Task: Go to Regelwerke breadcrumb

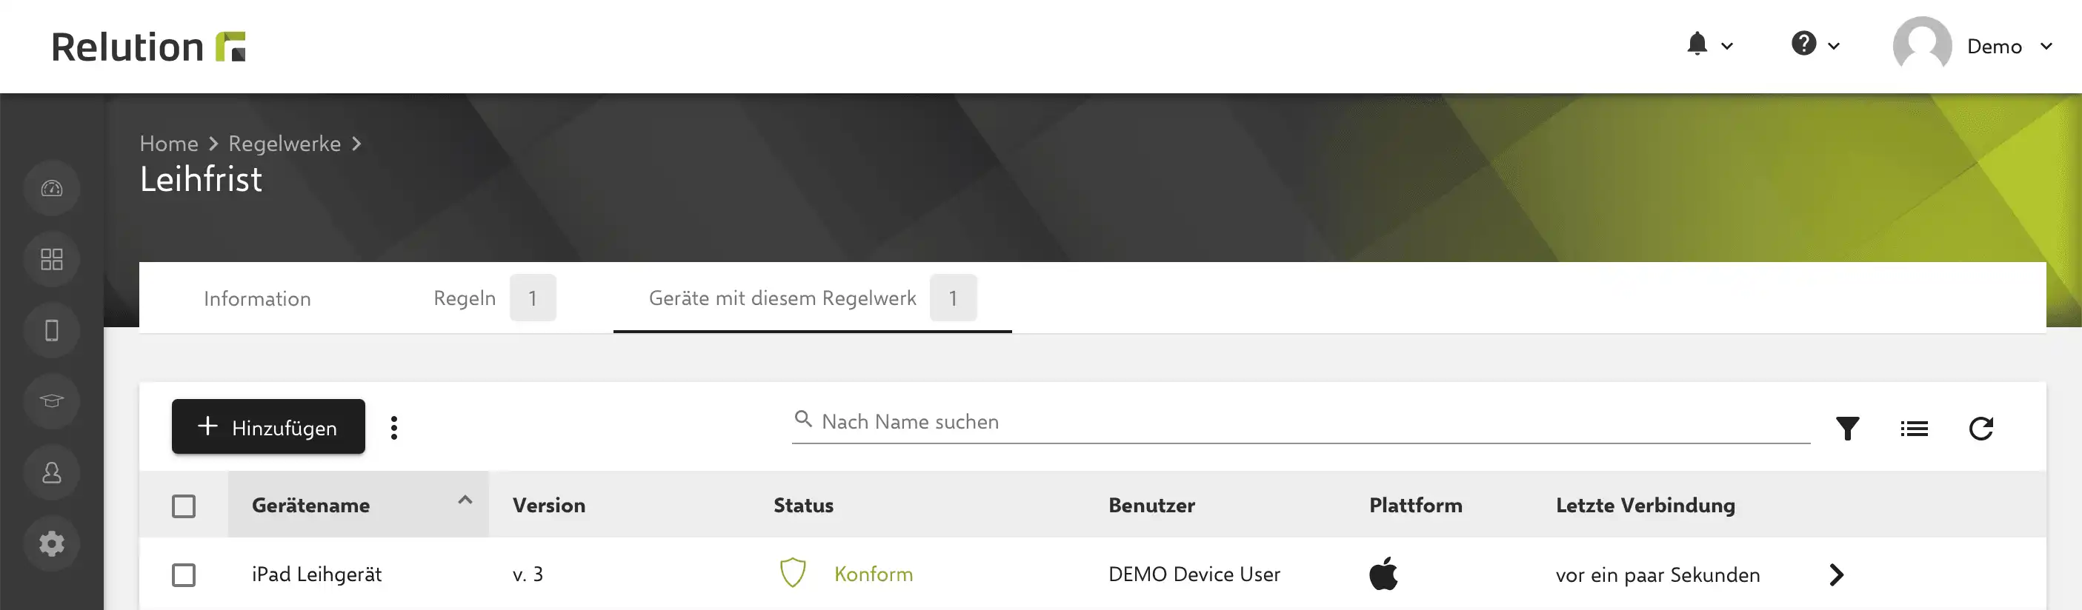Action: 285,144
